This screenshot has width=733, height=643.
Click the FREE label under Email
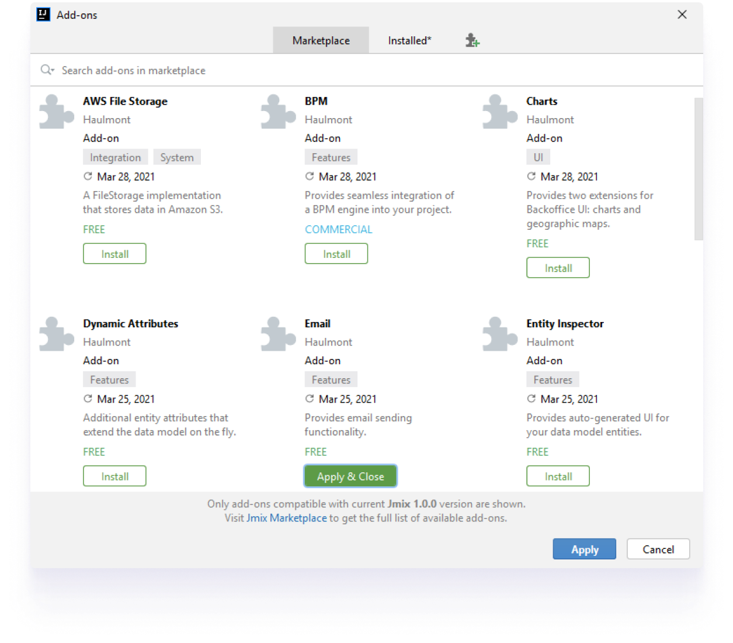[316, 451]
